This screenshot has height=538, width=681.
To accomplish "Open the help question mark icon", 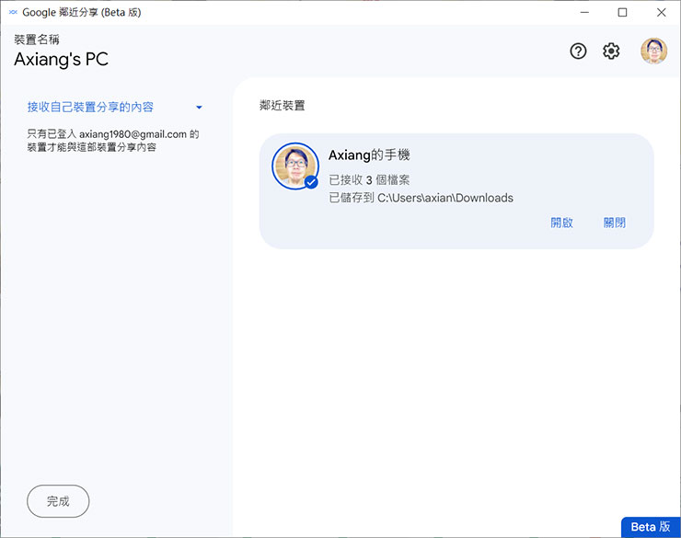I will [x=578, y=52].
